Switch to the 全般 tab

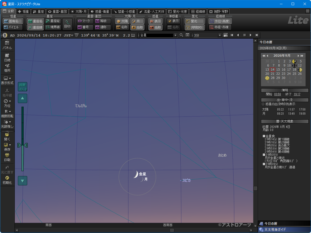pyautogui.click(x=8, y=11)
